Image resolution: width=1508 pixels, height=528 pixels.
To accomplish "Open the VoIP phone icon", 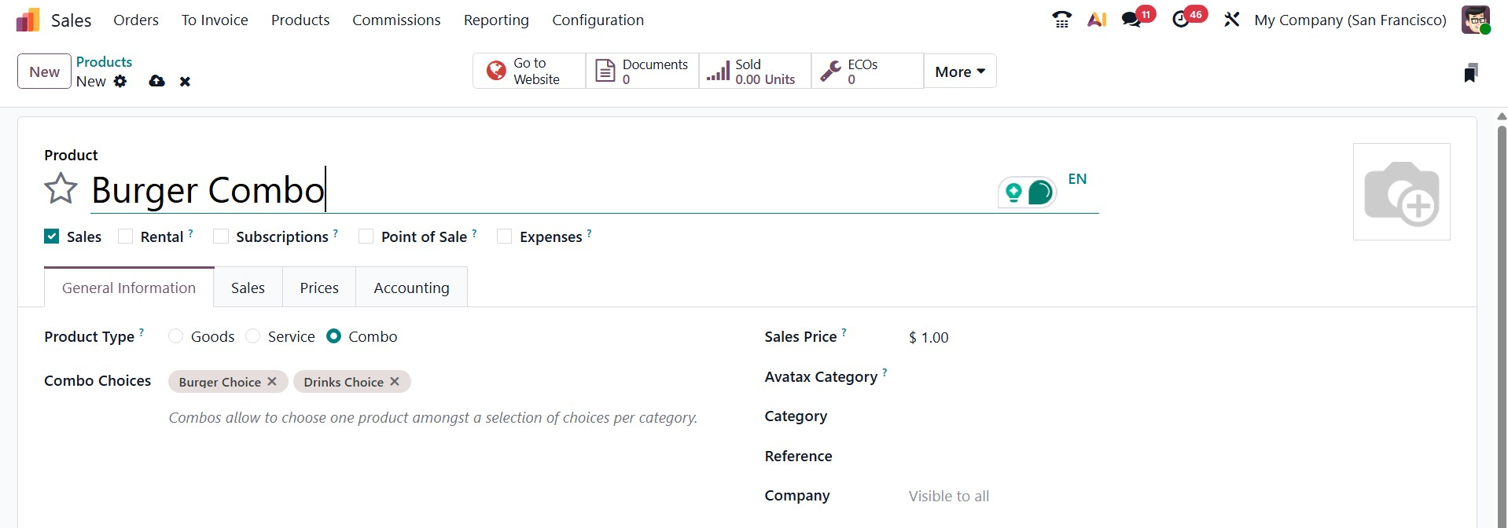I will [1061, 20].
